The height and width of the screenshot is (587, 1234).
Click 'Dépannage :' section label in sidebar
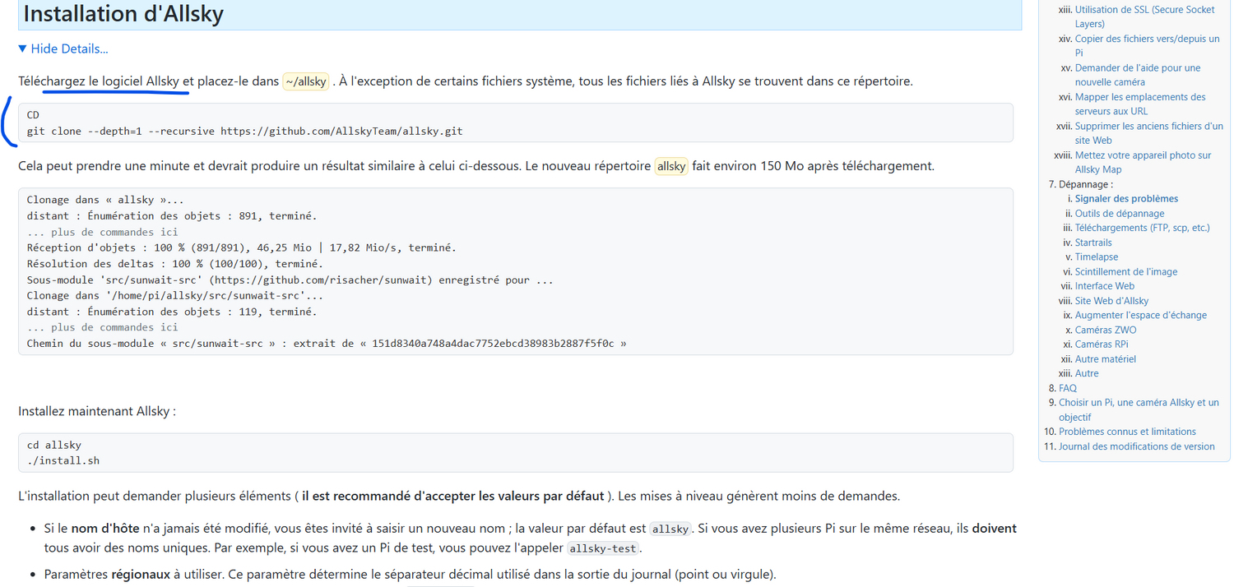(1086, 184)
